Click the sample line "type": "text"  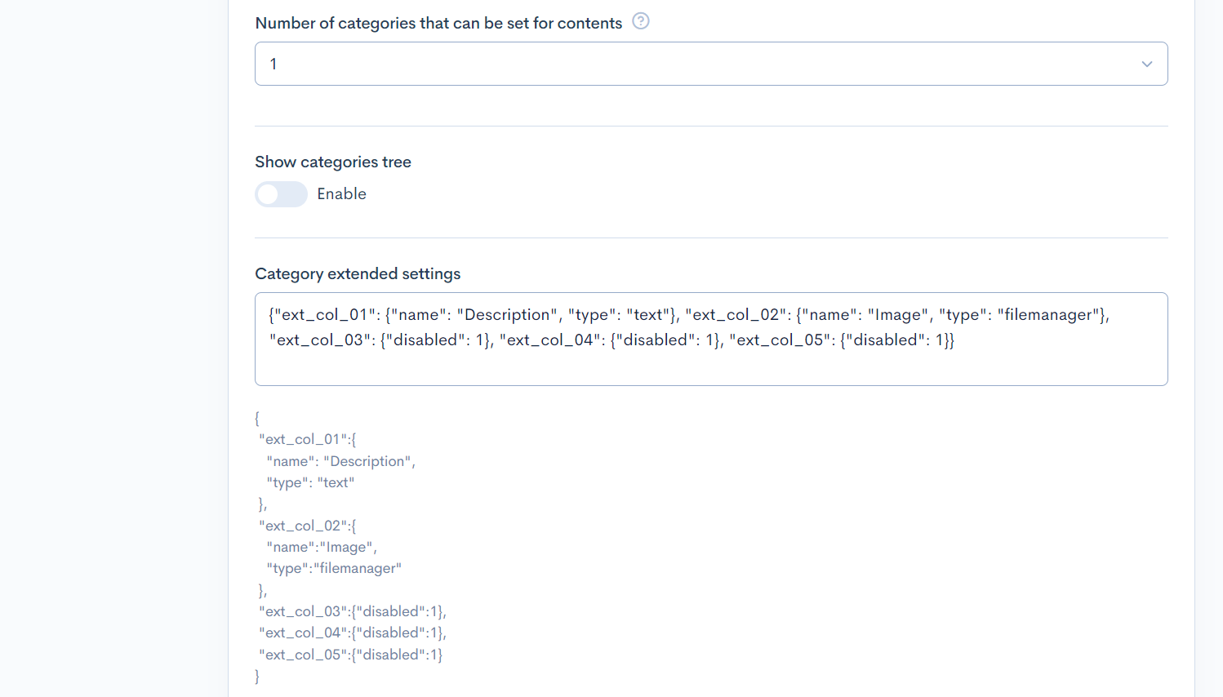310,483
